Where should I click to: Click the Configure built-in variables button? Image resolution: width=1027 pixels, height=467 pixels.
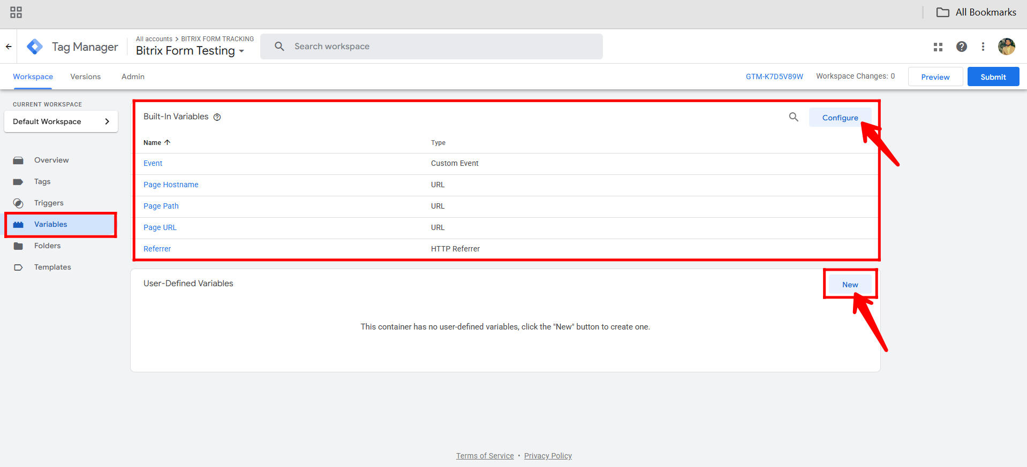coord(840,118)
